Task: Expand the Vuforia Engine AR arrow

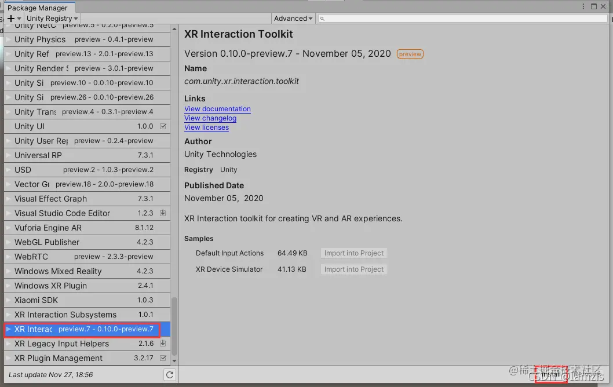Action: [8, 228]
